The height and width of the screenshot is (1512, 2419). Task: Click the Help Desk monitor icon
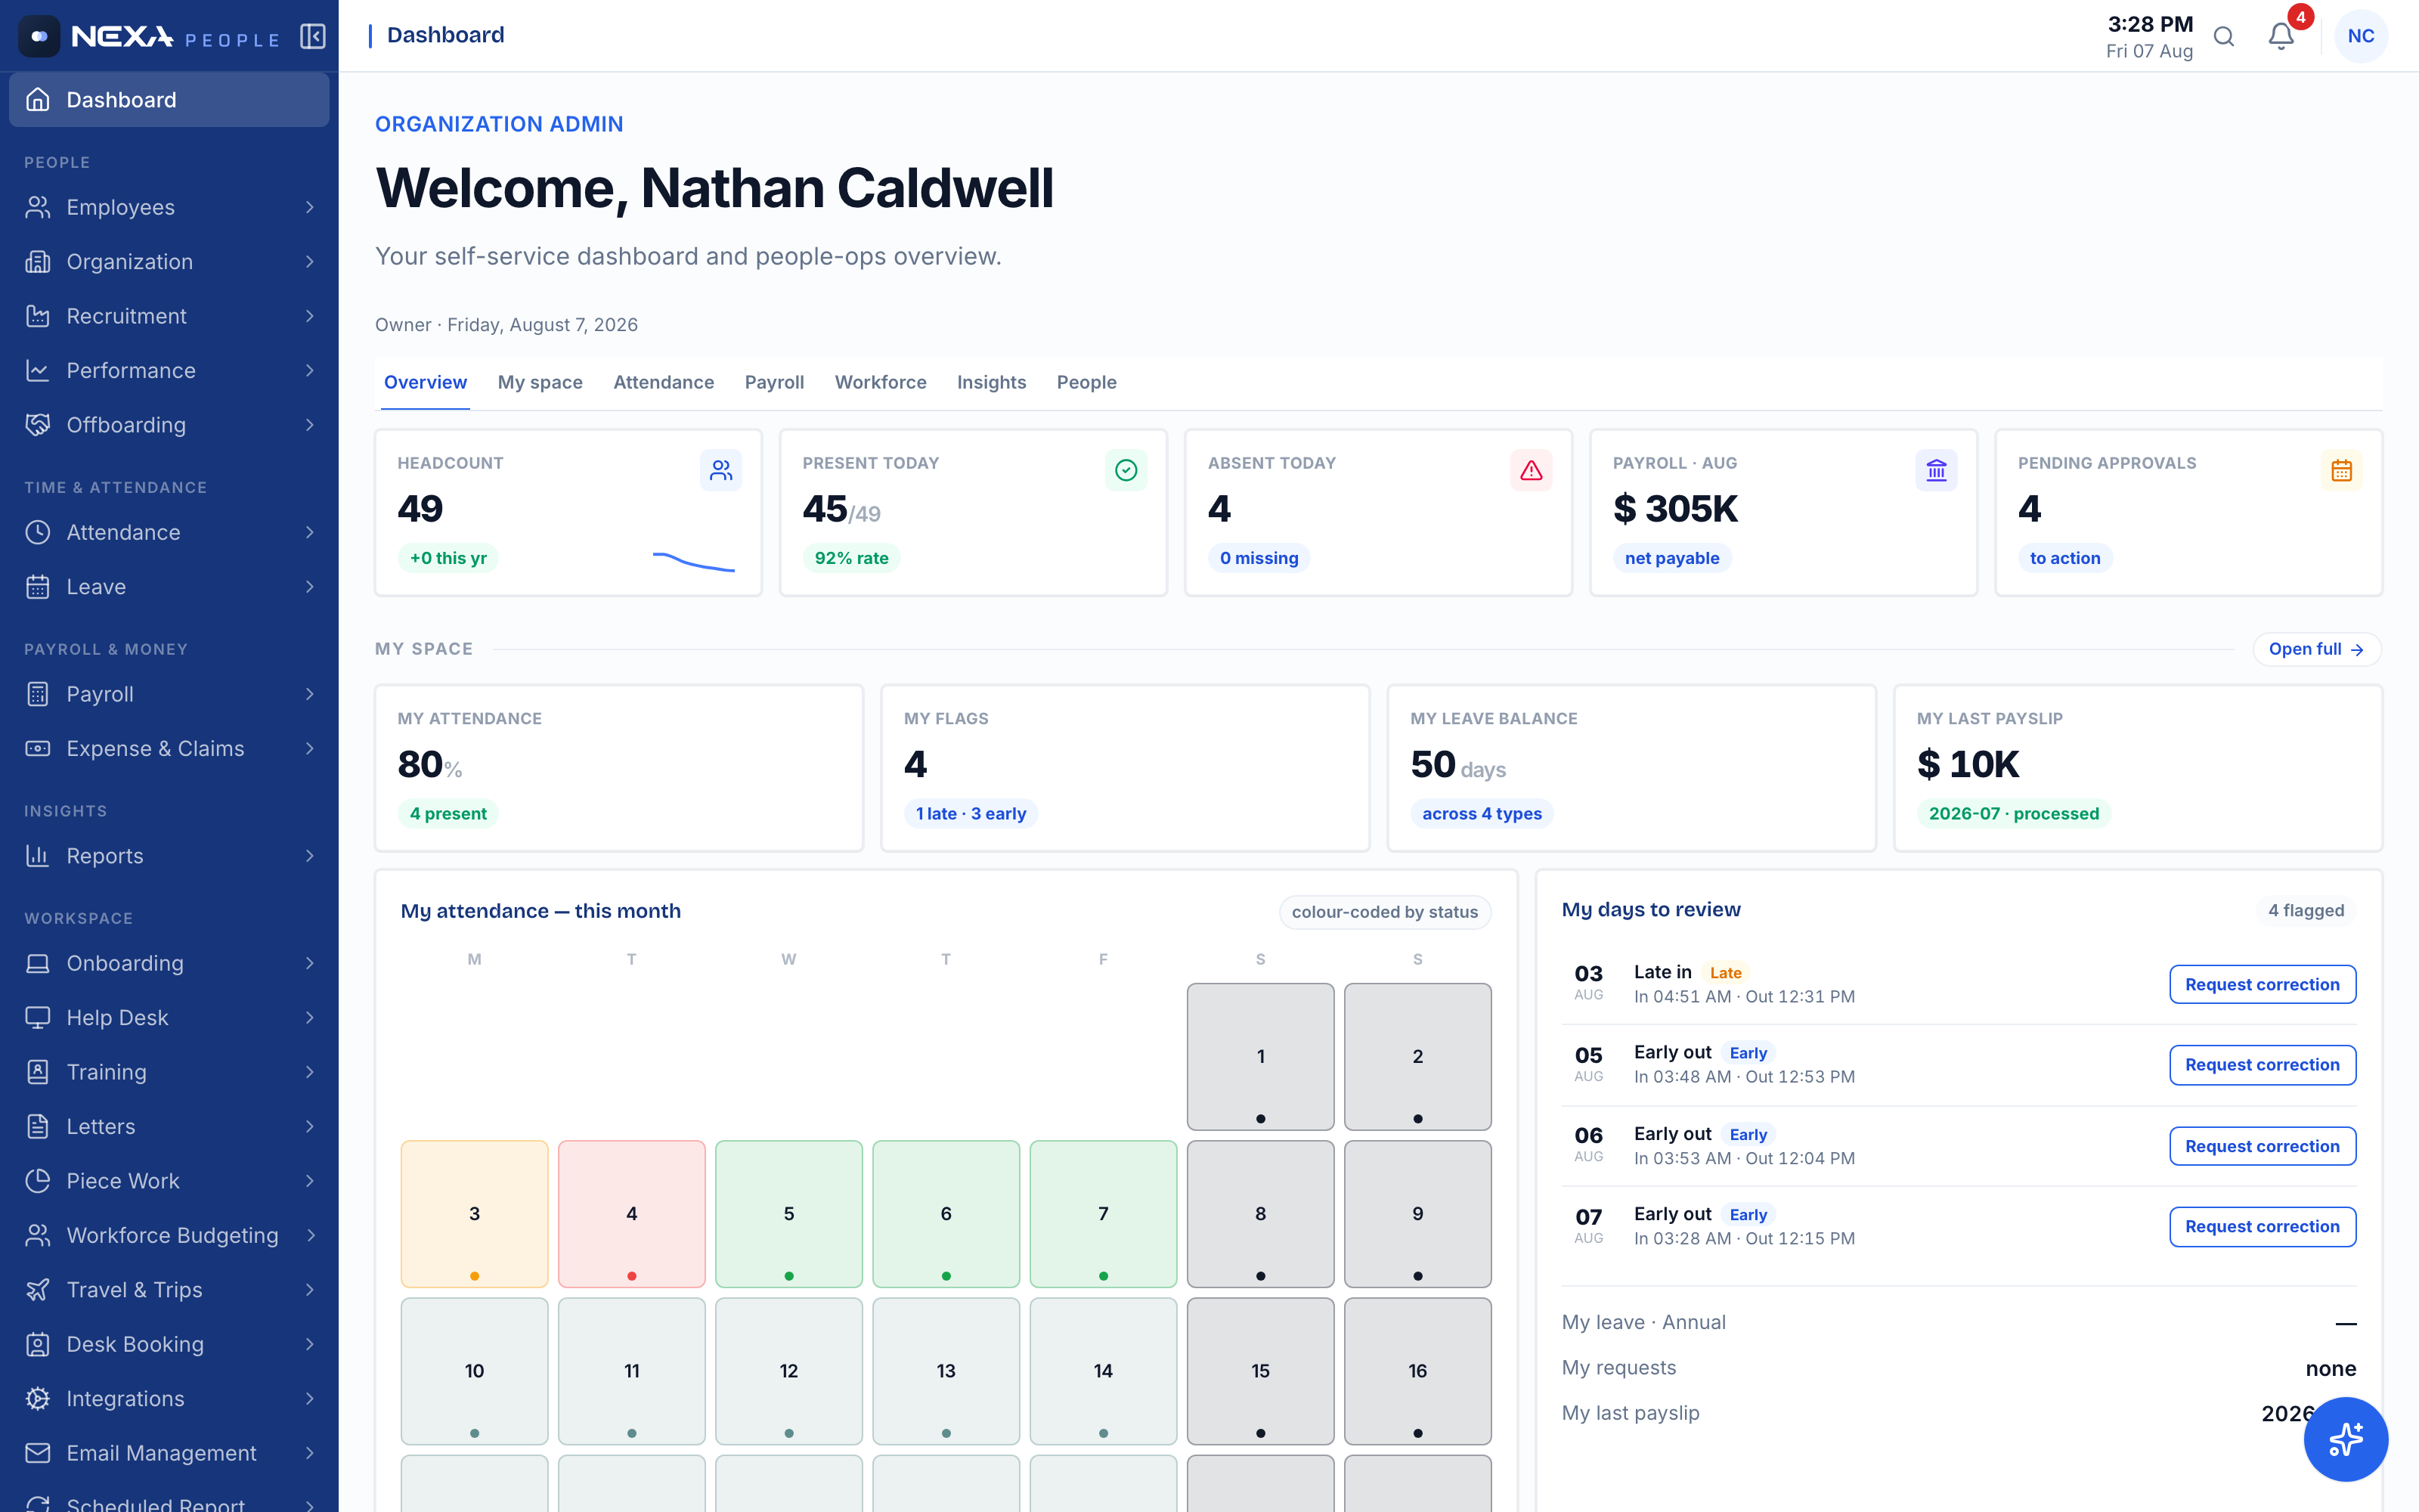[38, 1017]
